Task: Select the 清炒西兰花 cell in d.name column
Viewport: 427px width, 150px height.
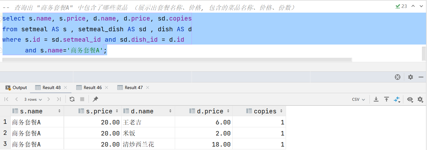Action: tap(138, 144)
